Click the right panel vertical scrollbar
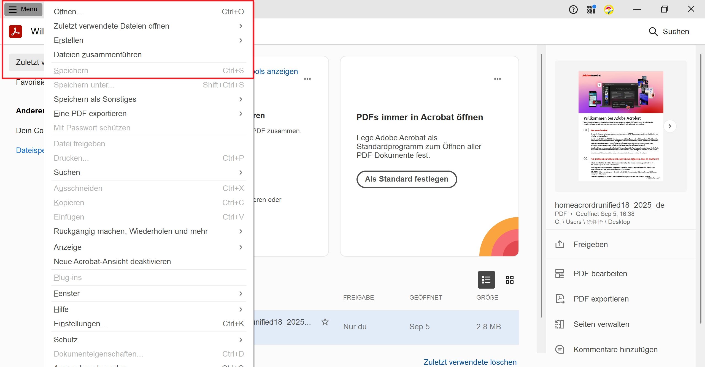 [701, 189]
